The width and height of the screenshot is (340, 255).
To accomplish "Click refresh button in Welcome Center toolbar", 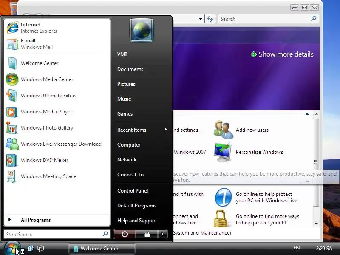I will point(210,19).
